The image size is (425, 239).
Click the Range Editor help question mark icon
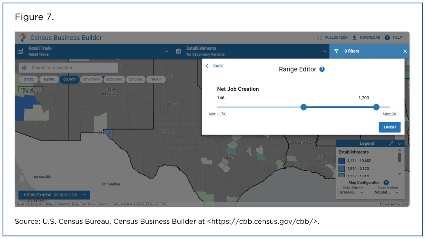click(x=322, y=69)
